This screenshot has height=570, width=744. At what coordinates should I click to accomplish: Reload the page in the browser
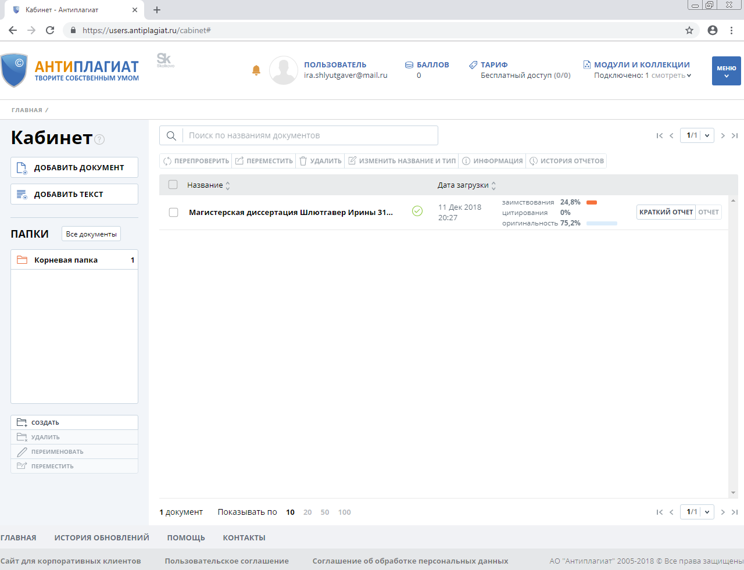[x=50, y=30]
